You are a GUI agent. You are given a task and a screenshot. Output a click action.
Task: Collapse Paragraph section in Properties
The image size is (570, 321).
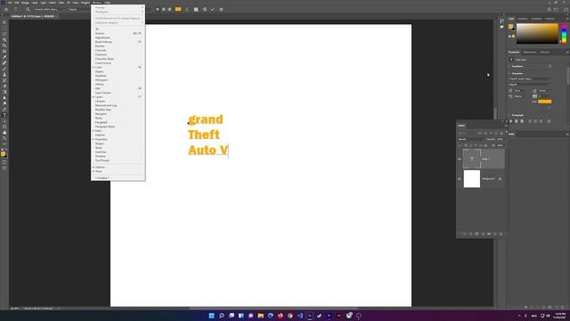coord(509,115)
